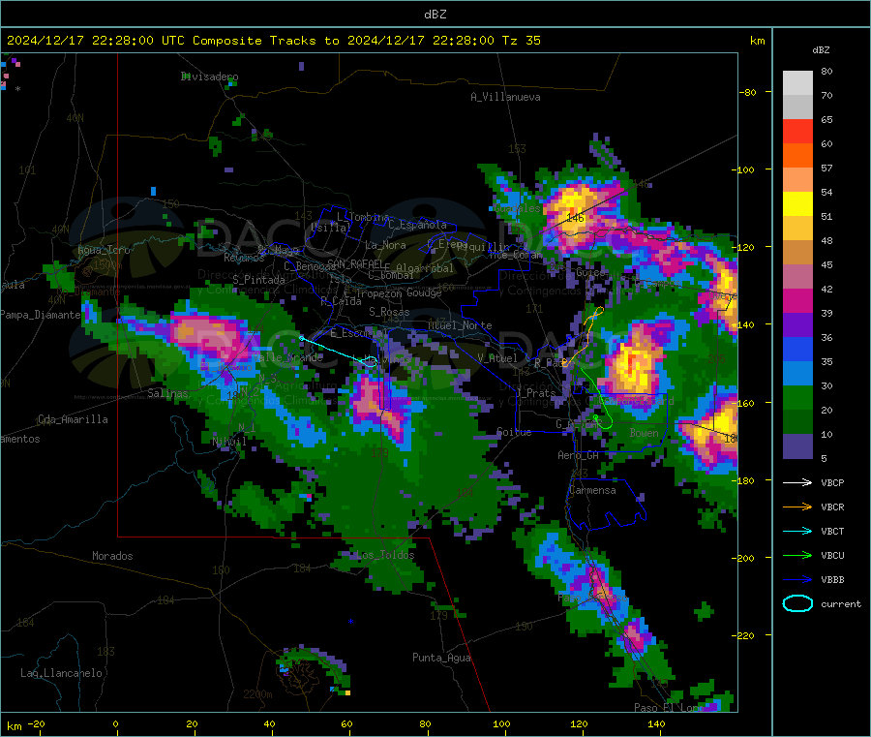Viewport: 871px width, 737px height.
Task: Click the 'J_Prats' place label
Action: click(536, 392)
